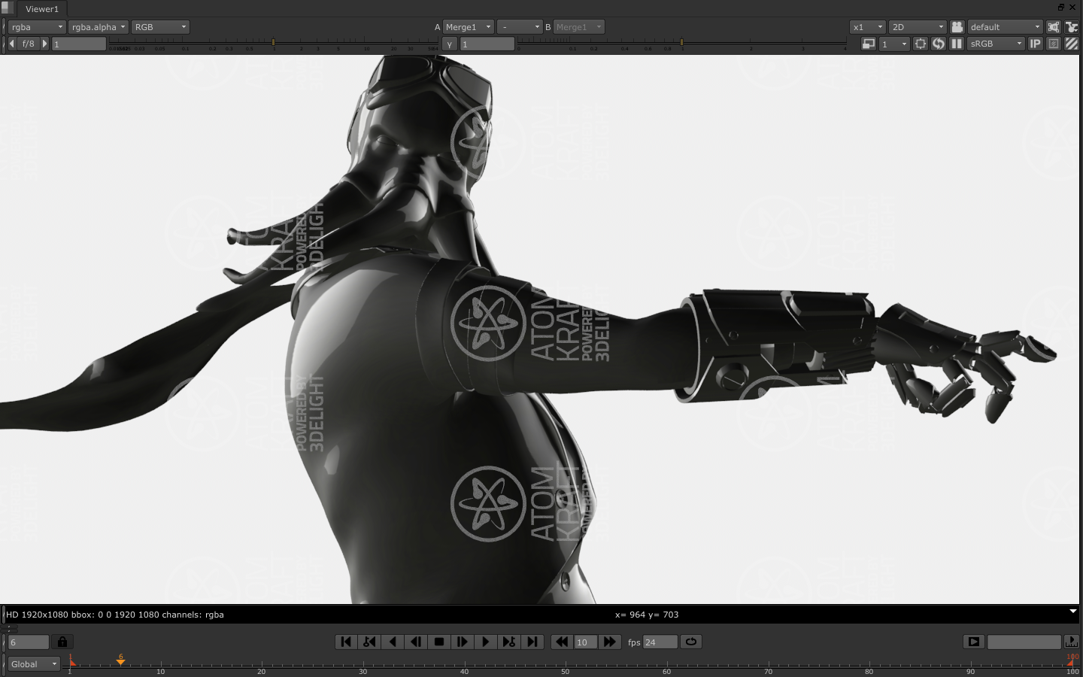Force viewer update with refresh icon
This screenshot has width=1083, height=677.
[x=939, y=44]
